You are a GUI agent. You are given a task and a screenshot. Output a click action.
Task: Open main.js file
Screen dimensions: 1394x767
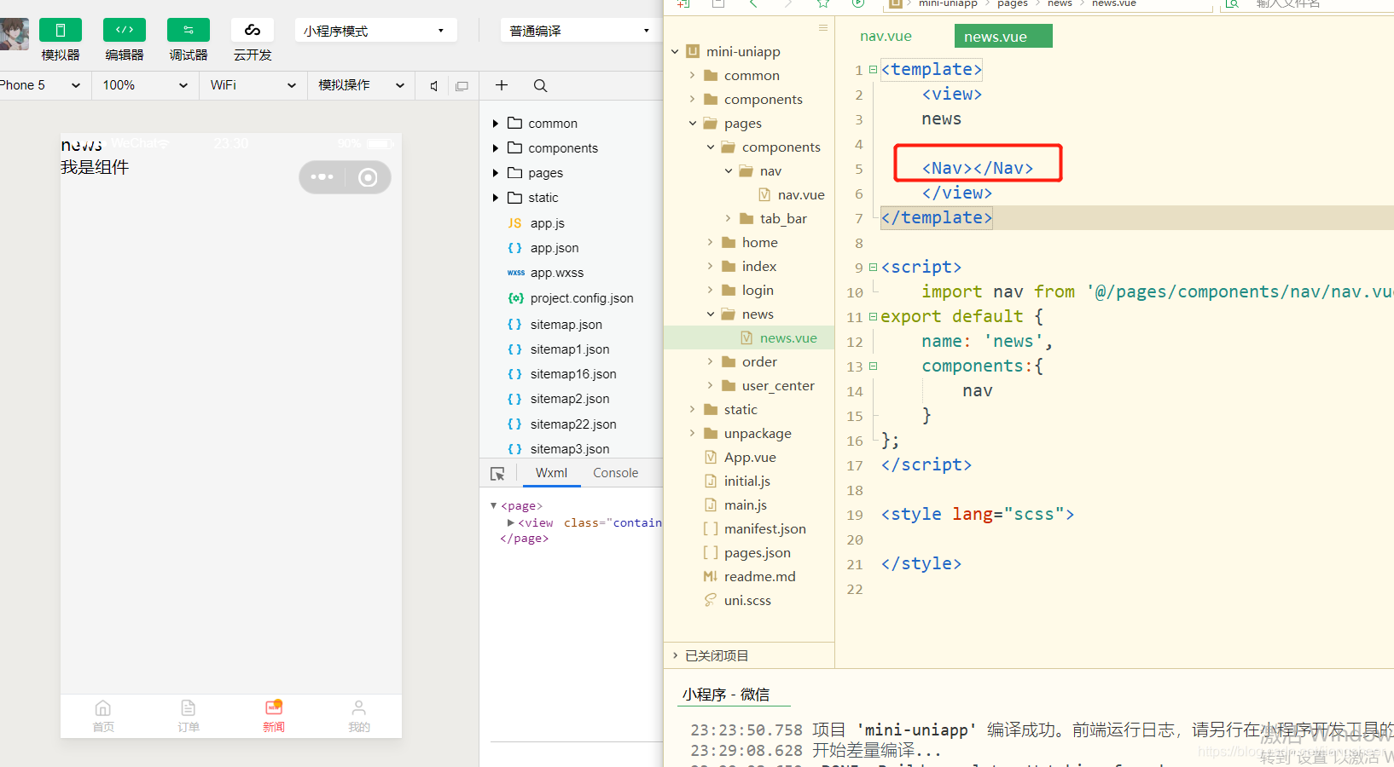click(735, 505)
